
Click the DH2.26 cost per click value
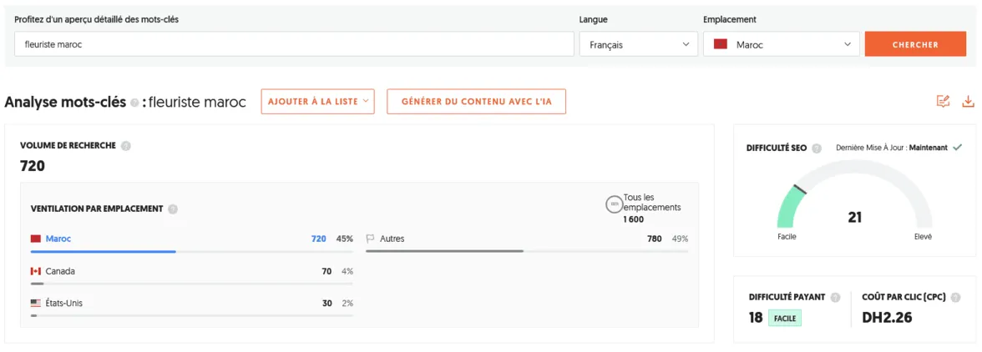[x=887, y=318]
